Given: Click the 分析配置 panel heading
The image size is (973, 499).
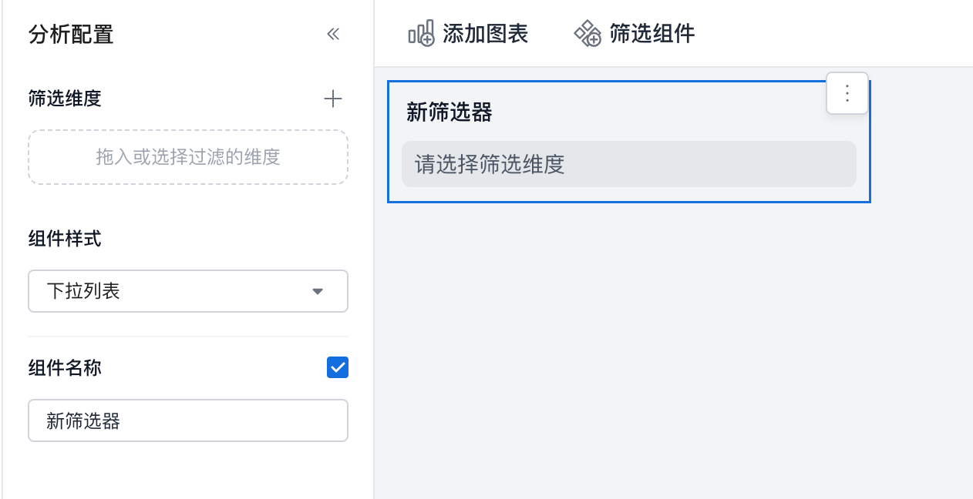Looking at the screenshot, I should [x=71, y=35].
